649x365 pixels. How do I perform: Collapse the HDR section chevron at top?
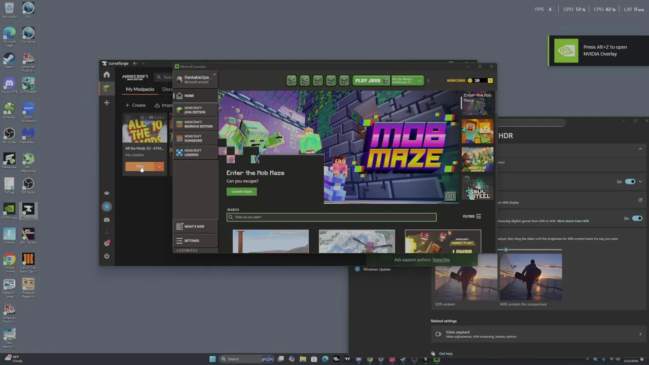[x=640, y=149]
